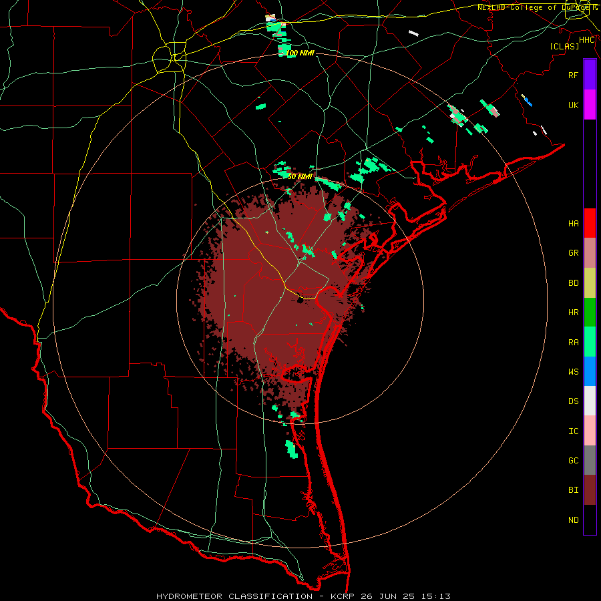Click the GC gray legend swatch
Viewport: 601px width, 601px height.
coord(590,460)
